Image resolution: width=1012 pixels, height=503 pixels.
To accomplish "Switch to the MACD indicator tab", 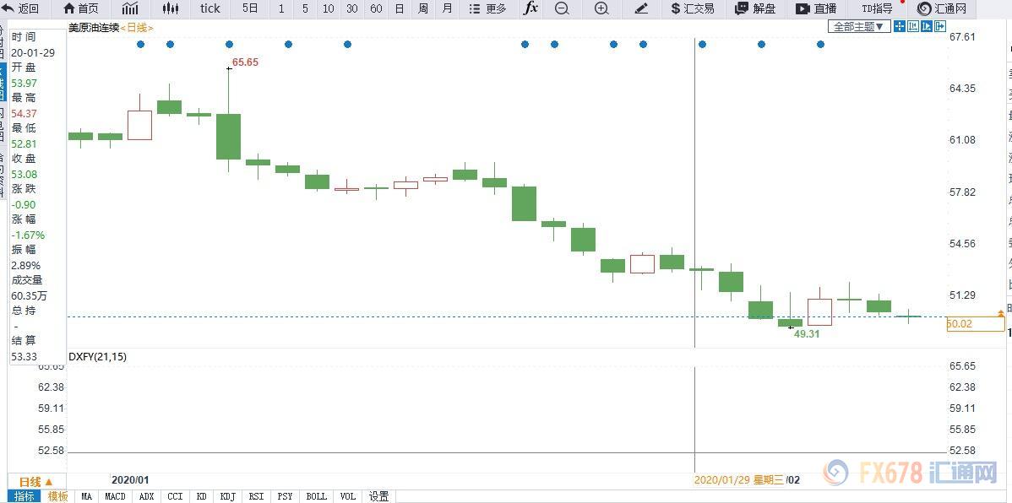I will [115, 496].
